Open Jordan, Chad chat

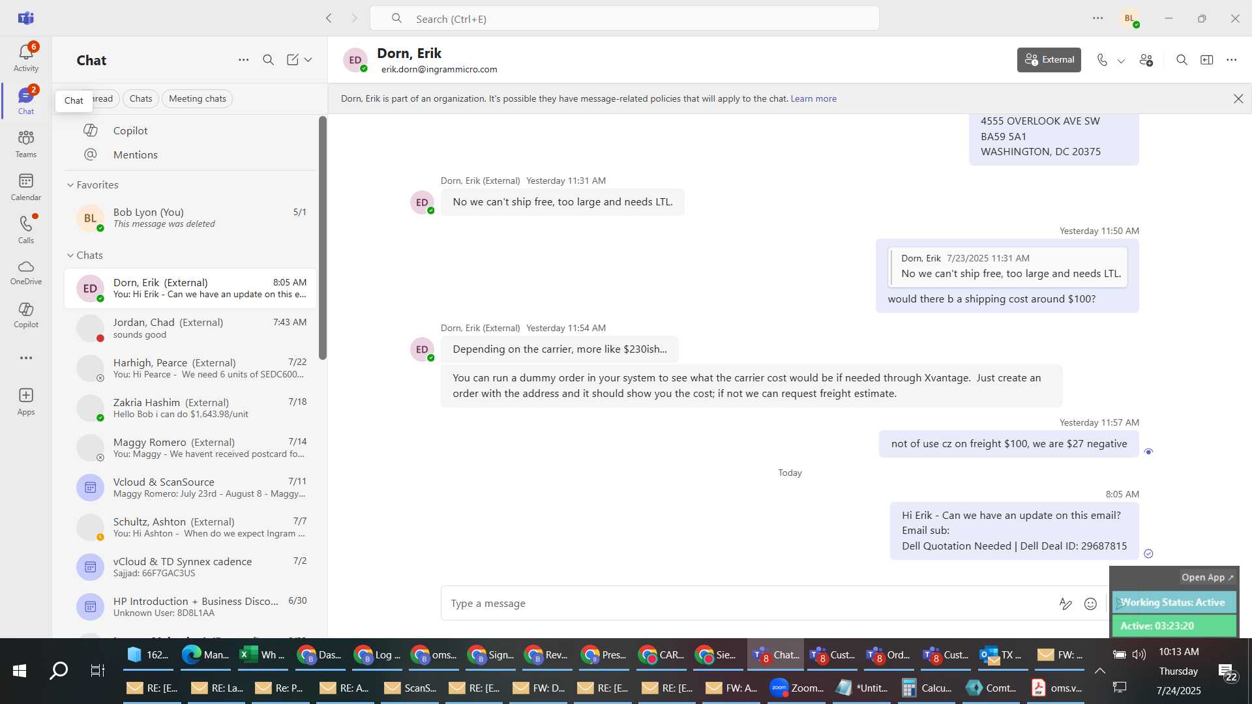(190, 328)
